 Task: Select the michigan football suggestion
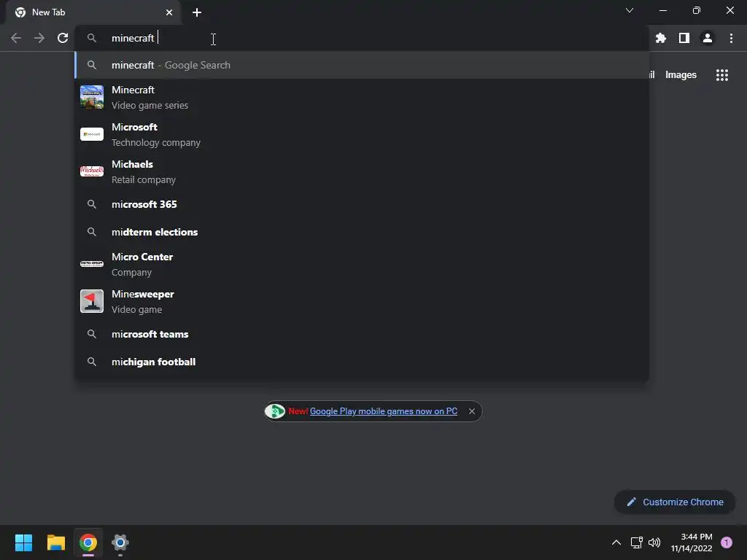point(362,362)
